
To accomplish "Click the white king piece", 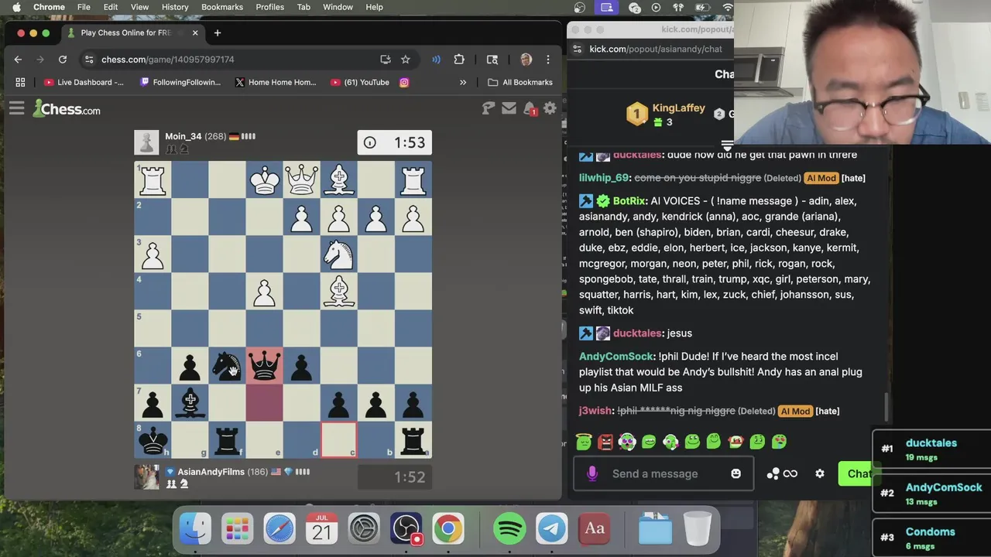I will point(264,180).
